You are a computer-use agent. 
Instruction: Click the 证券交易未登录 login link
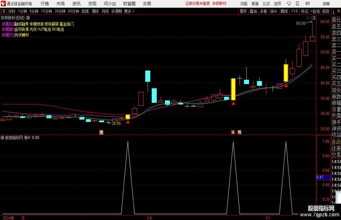click(197, 4)
